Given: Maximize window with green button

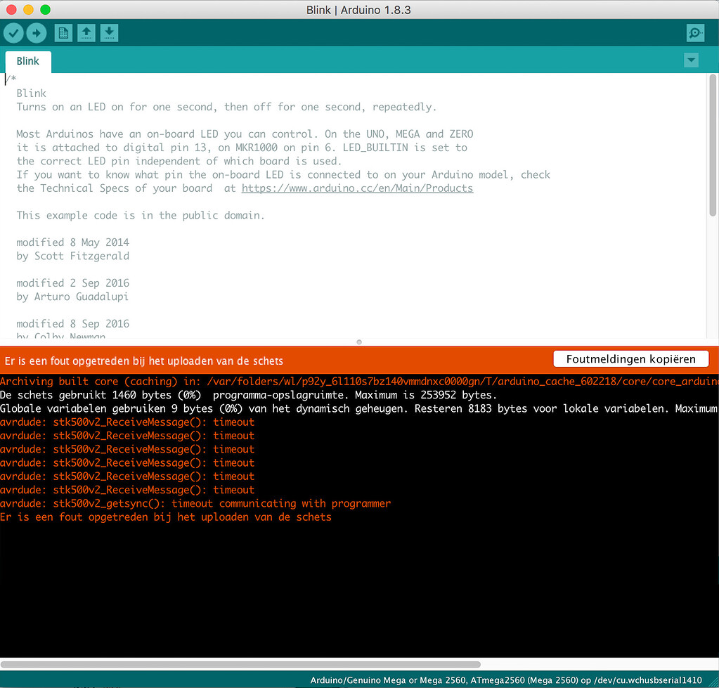Looking at the screenshot, I should coord(45,10).
